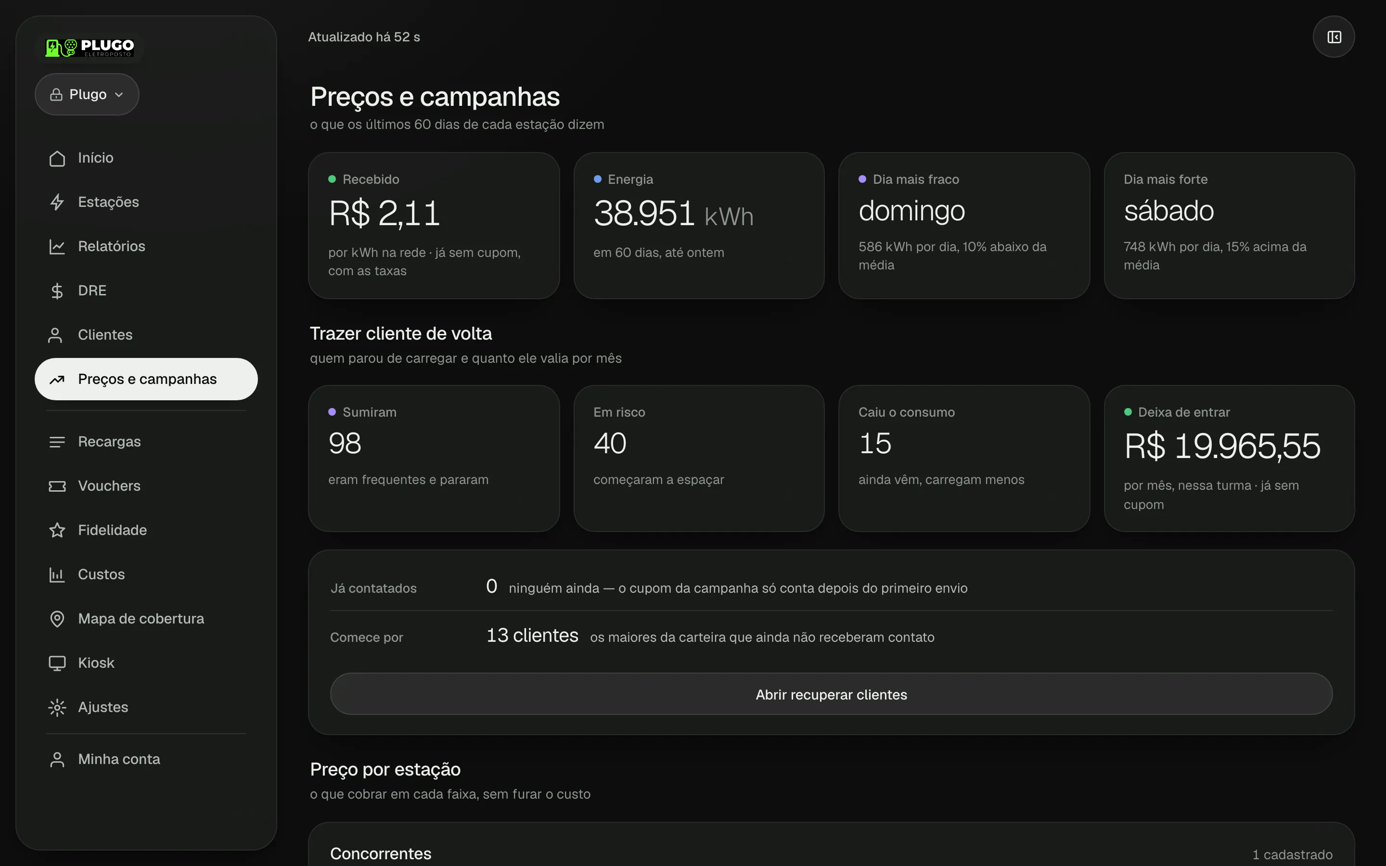1386x866 pixels.
Task: Open the Energia 38.951 kWh card
Action: click(x=699, y=226)
